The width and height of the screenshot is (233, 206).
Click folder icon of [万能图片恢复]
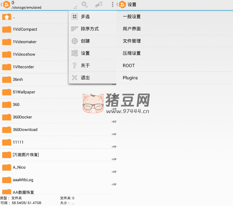(x=7, y=155)
